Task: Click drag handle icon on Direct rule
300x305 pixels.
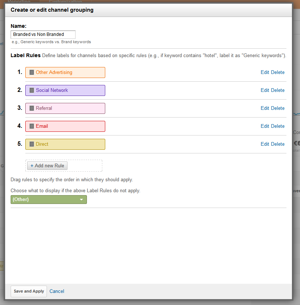Action: pos(32,144)
